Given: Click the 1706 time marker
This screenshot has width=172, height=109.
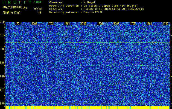Looking at the screenshot, I should 100,23.
